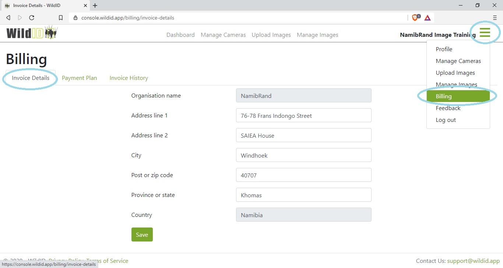Bookmark this page icon
Image resolution: width=503 pixels, height=268 pixels.
tap(61, 18)
